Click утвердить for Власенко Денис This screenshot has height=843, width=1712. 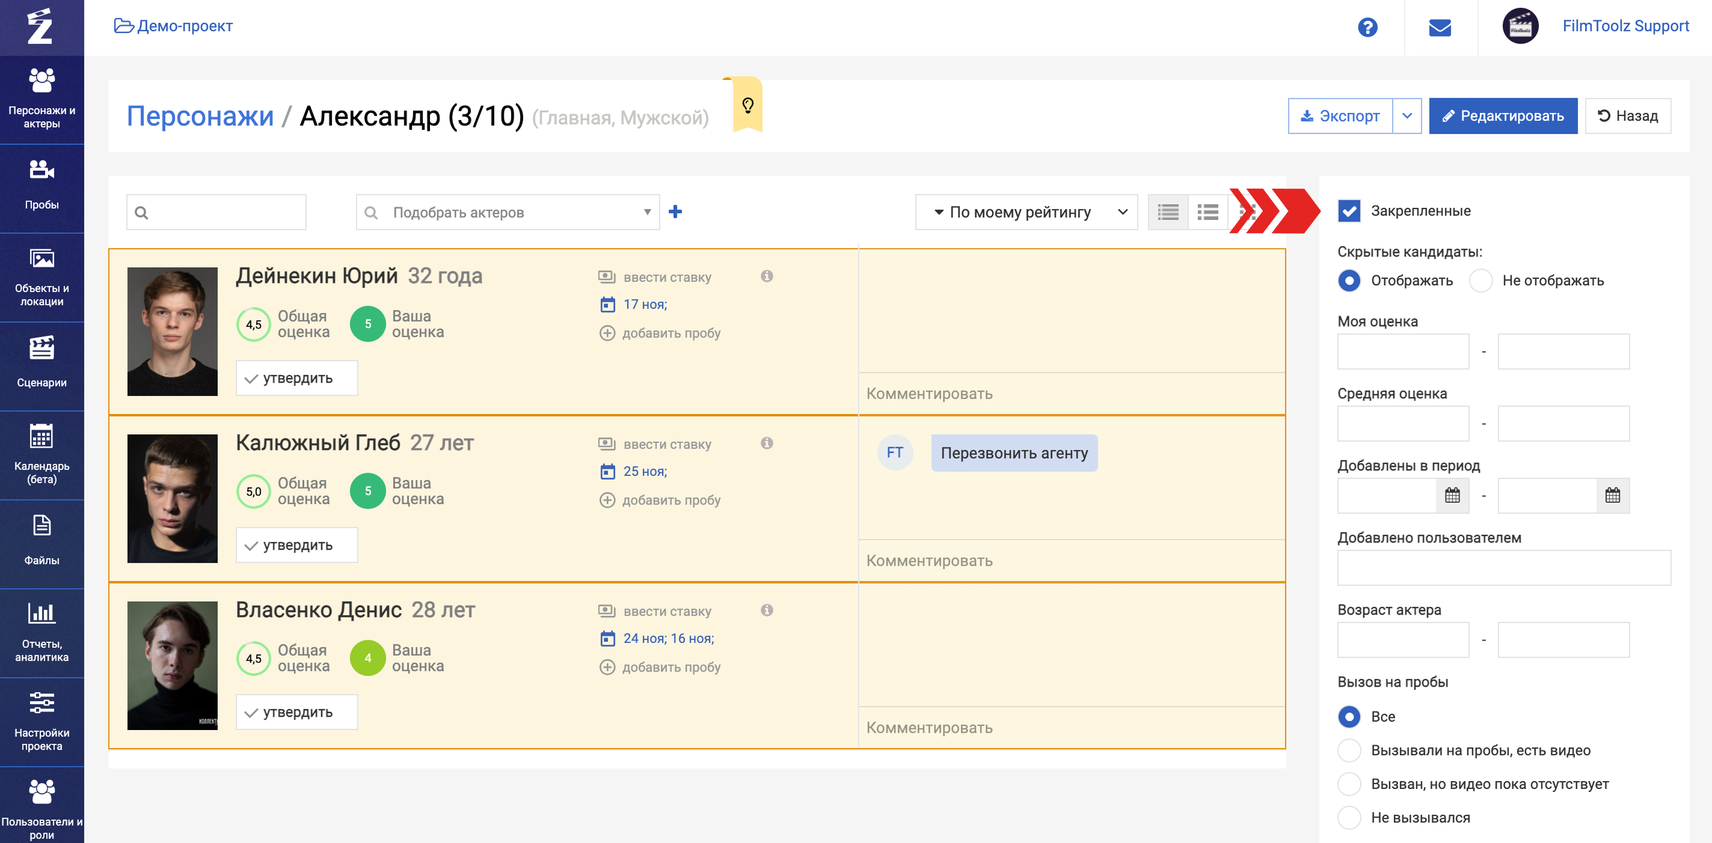(x=296, y=711)
